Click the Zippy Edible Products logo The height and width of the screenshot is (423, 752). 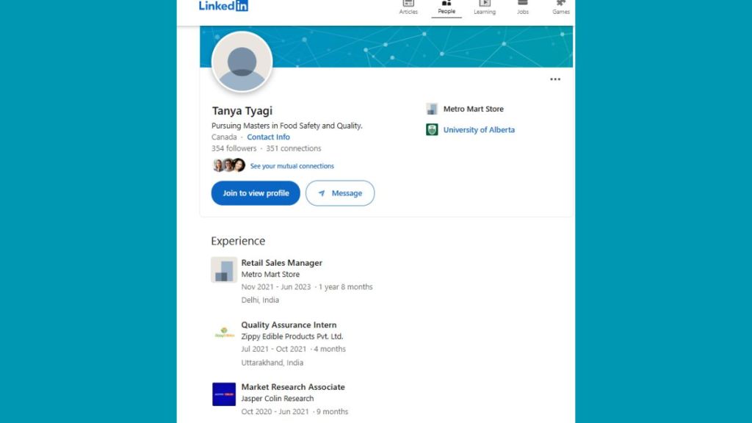tap(224, 332)
